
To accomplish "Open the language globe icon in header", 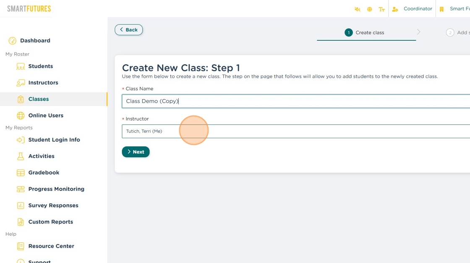I will 369,9.
